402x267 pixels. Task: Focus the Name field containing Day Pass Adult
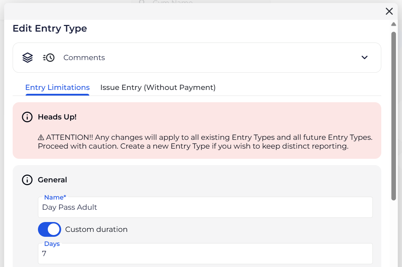tap(205, 207)
